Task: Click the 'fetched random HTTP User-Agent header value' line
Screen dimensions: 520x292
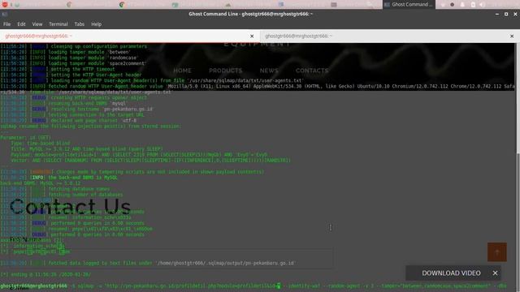Action: (258, 86)
